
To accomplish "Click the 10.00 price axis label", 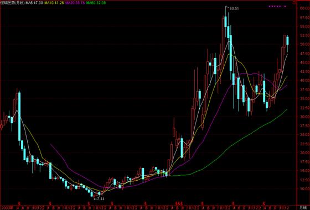I will pyautogui.click(x=305, y=188).
